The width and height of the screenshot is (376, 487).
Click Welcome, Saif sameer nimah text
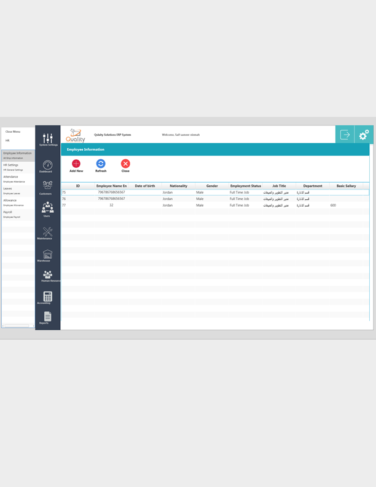pos(181,135)
